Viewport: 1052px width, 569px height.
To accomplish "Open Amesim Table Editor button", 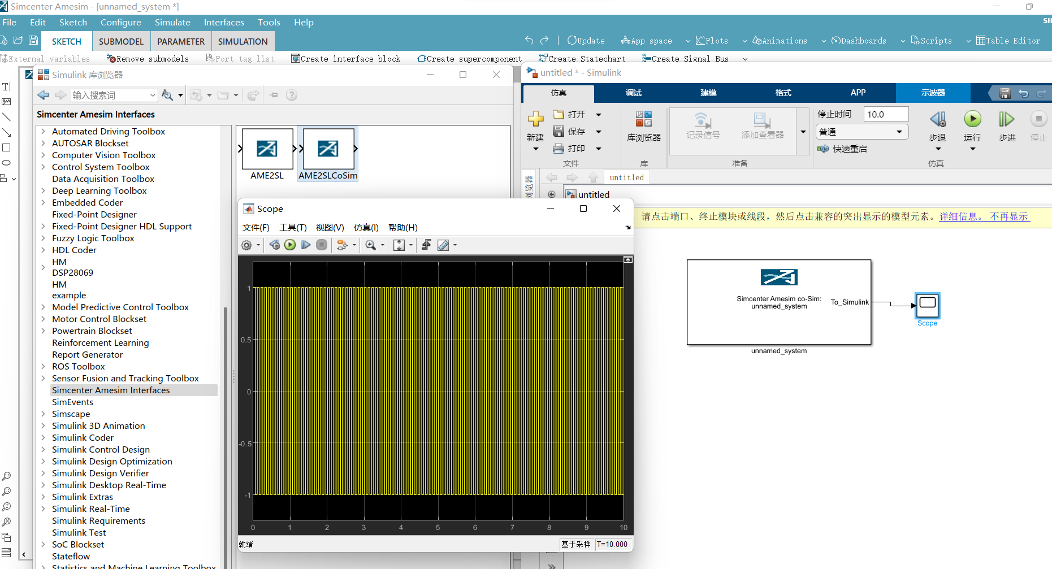I will pyautogui.click(x=1008, y=41).
